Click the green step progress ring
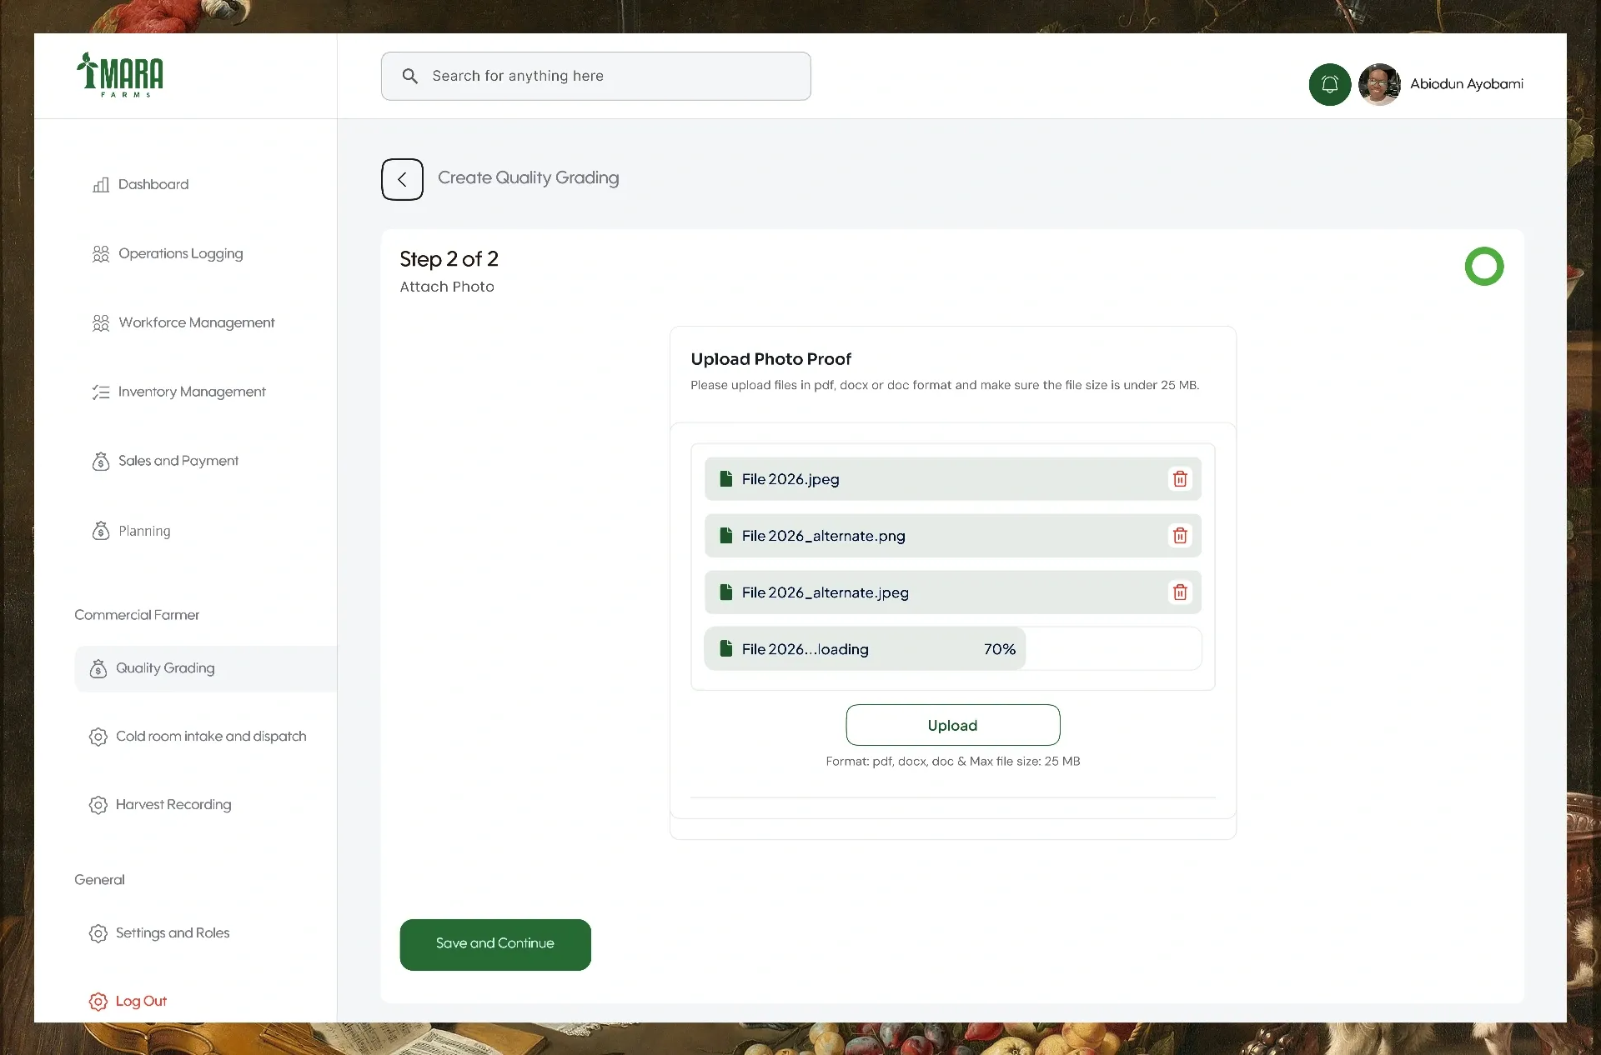Image resolution: width=1601 pixels, height=1055 pixels. tap(1484, 267)
